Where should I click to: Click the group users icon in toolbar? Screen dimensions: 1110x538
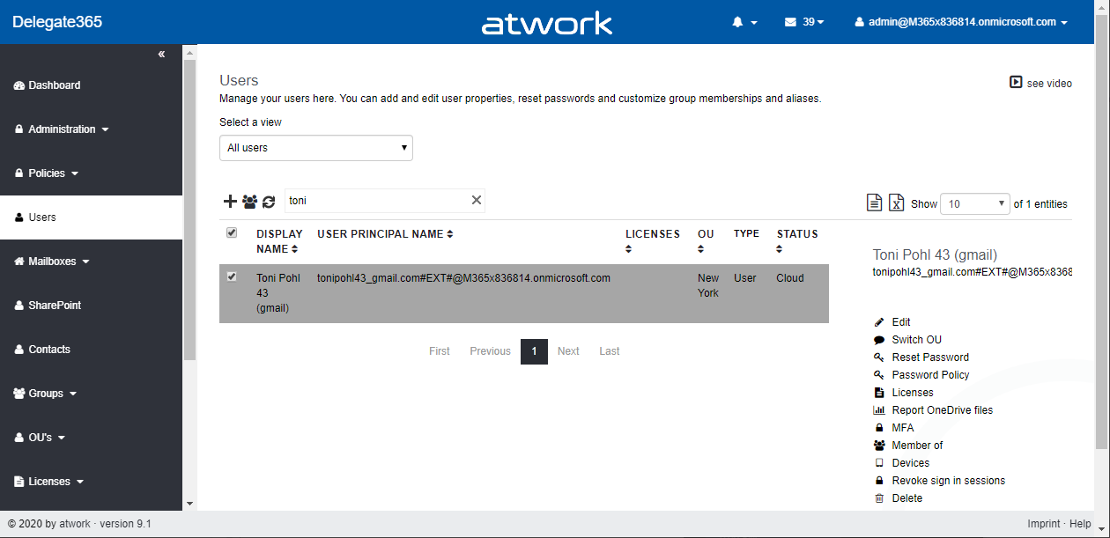[249, 202]
